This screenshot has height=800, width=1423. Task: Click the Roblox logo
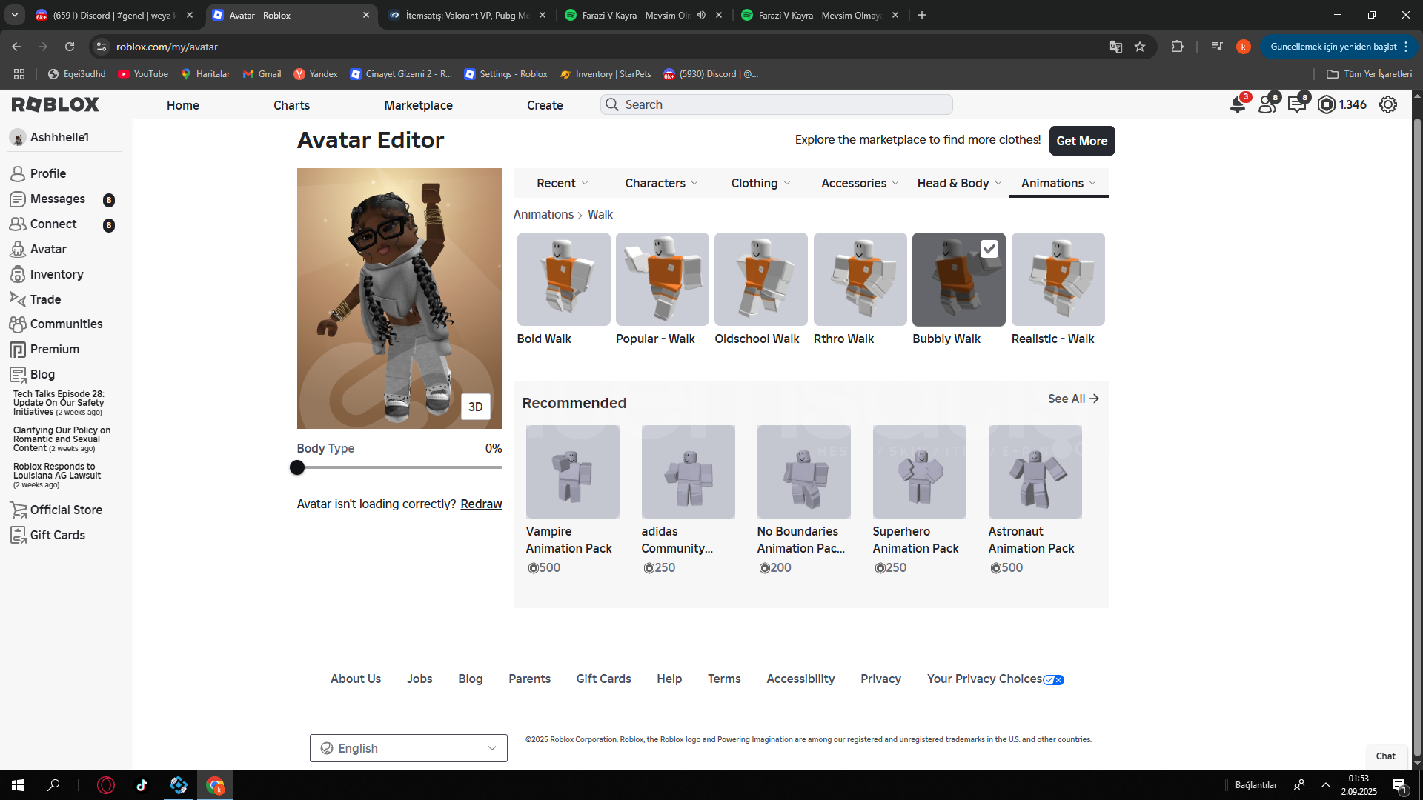56,104
